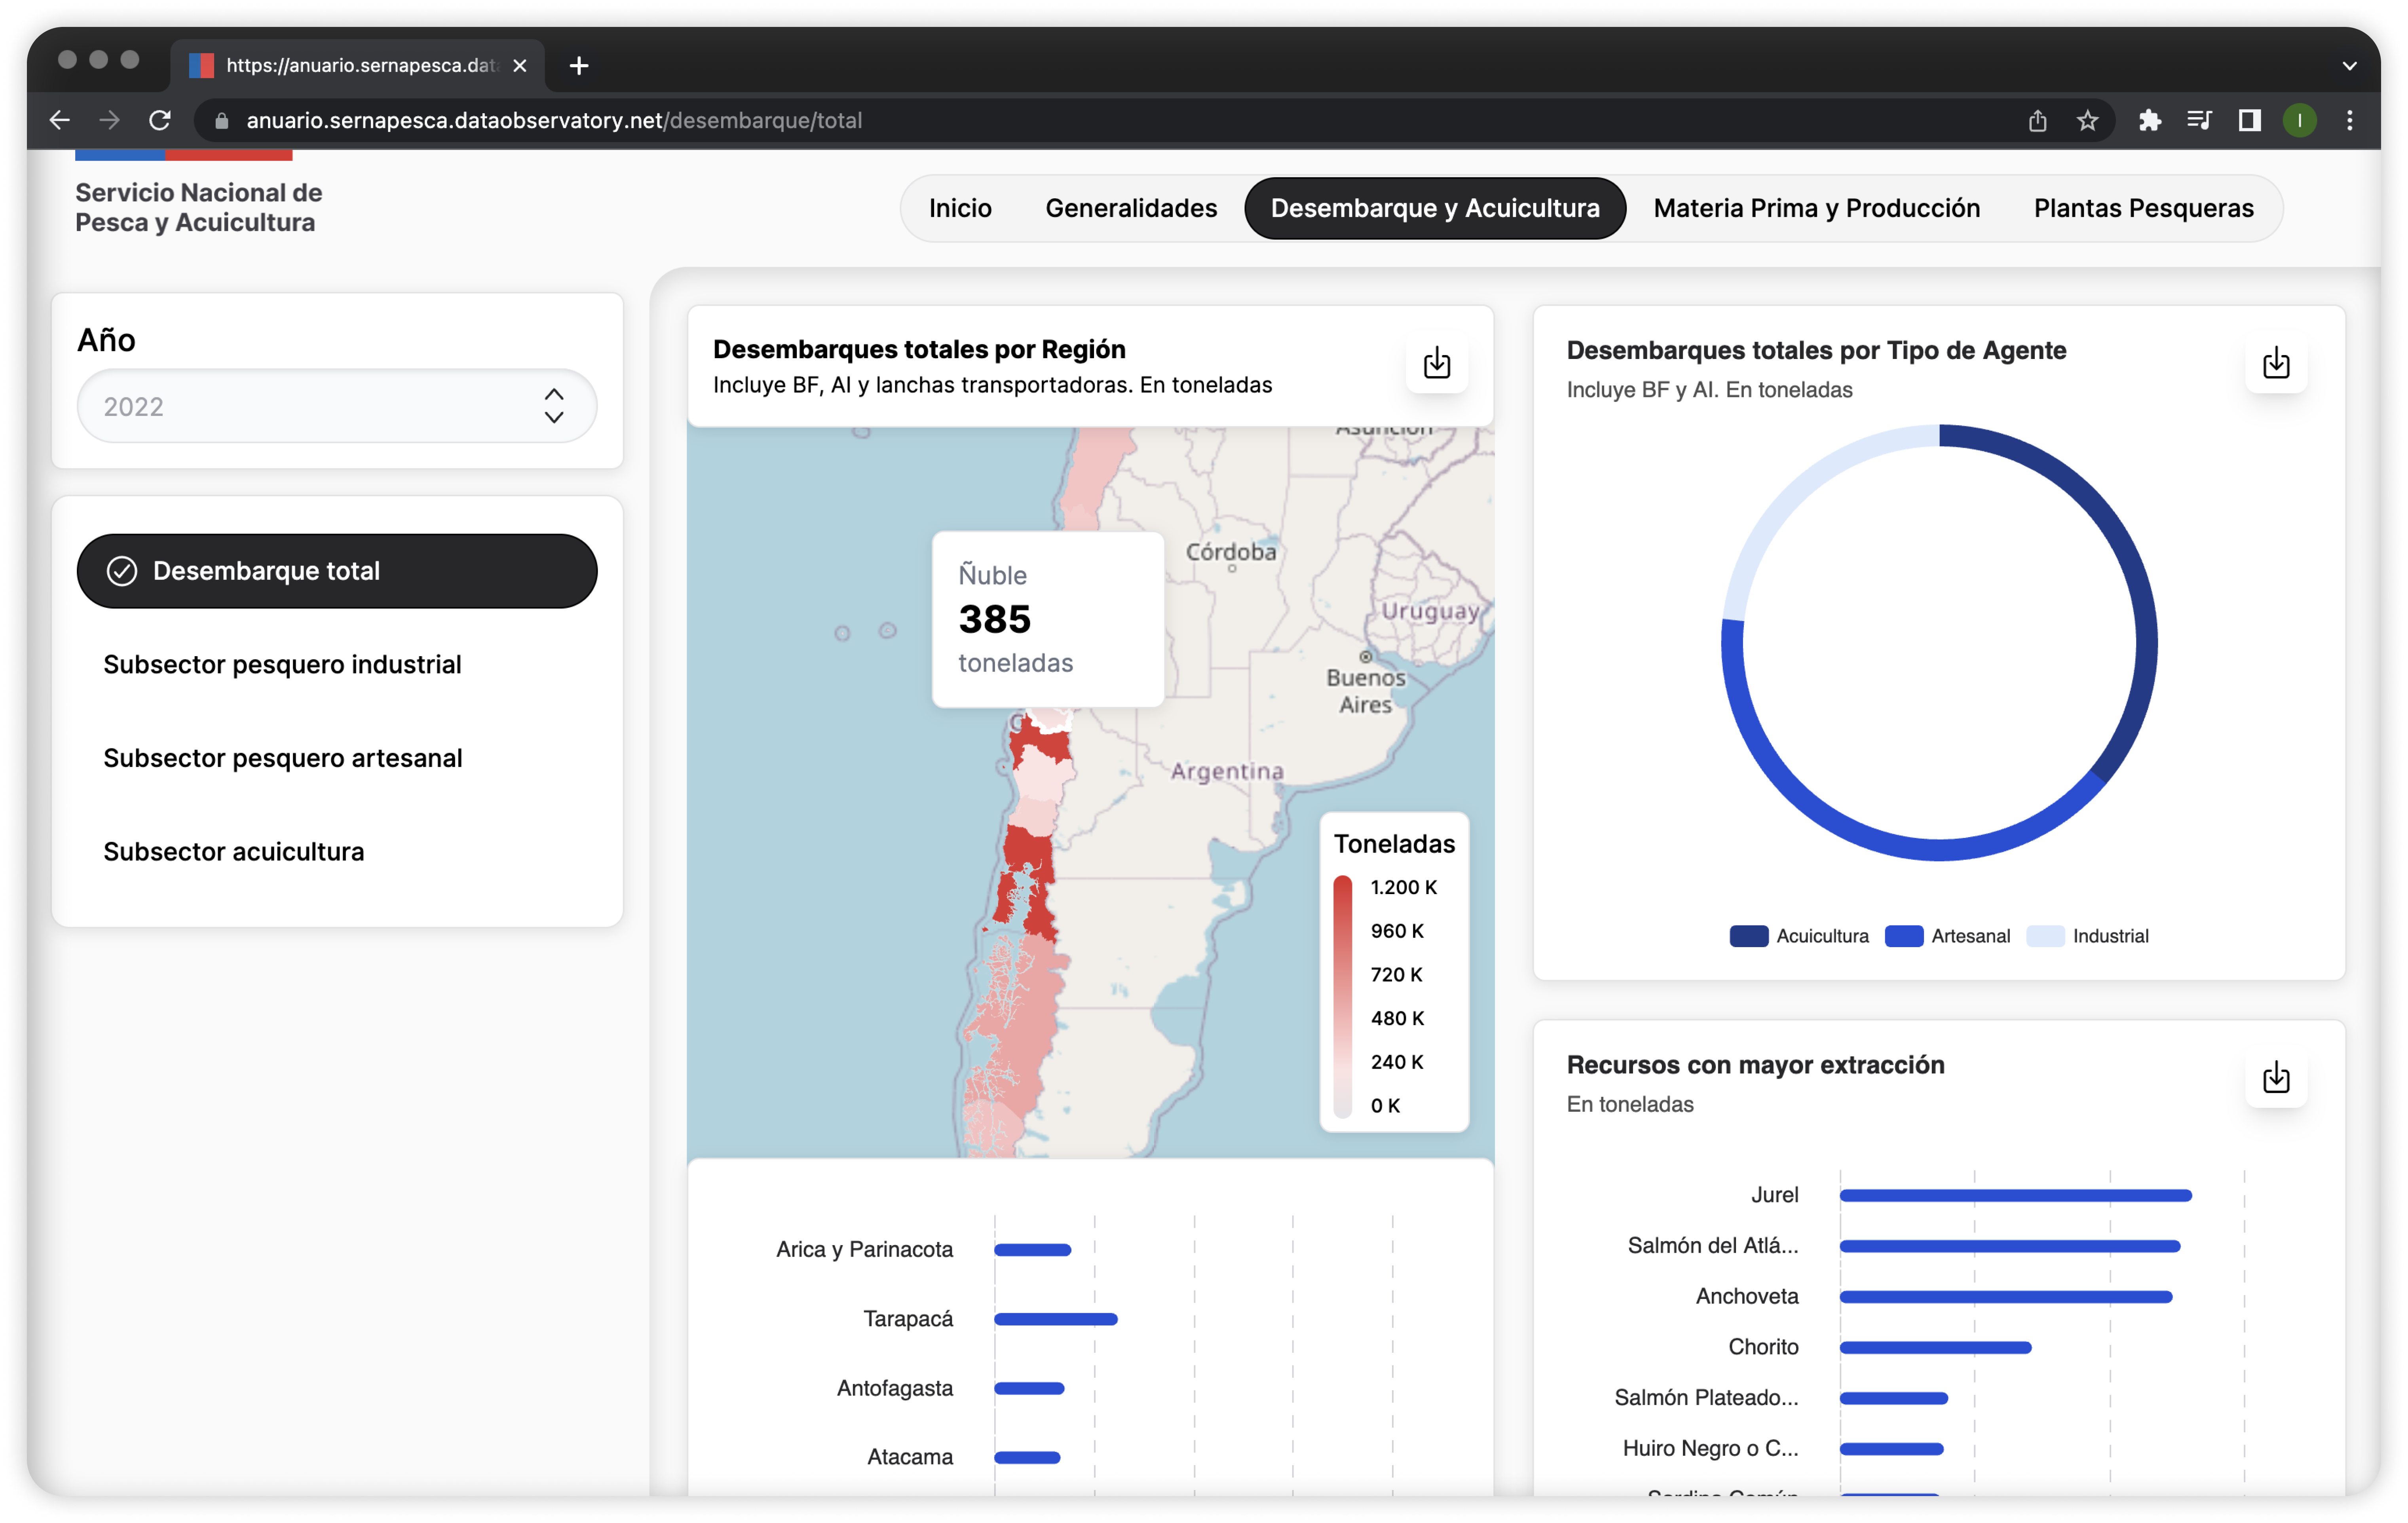The height and width of the screenshot is (1523, 2408).
Task: Click the site lock icon in address bar
Action: click(222, 121)
